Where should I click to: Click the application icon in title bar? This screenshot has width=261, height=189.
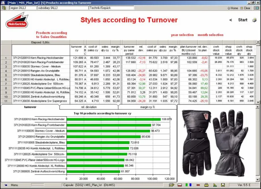[x=3, y=3]
